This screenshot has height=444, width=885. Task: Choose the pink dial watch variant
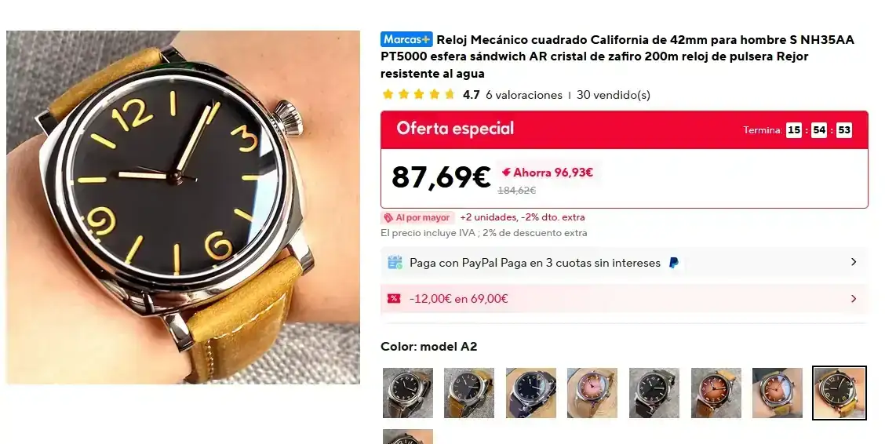[x=592, y=393]
